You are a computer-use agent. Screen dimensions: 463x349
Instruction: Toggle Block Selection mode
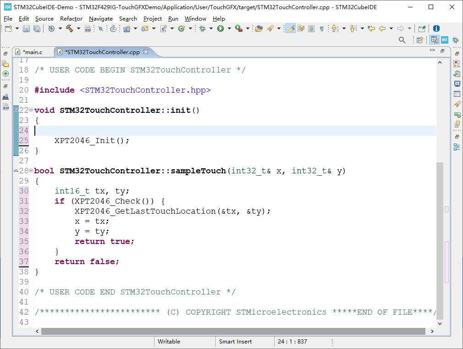[311, 28]
